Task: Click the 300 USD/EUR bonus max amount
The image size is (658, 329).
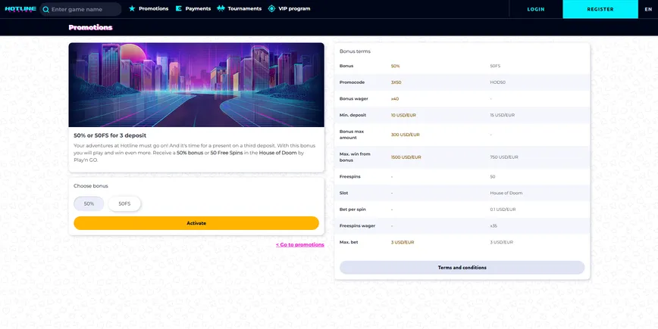Action: coord(406,135)
